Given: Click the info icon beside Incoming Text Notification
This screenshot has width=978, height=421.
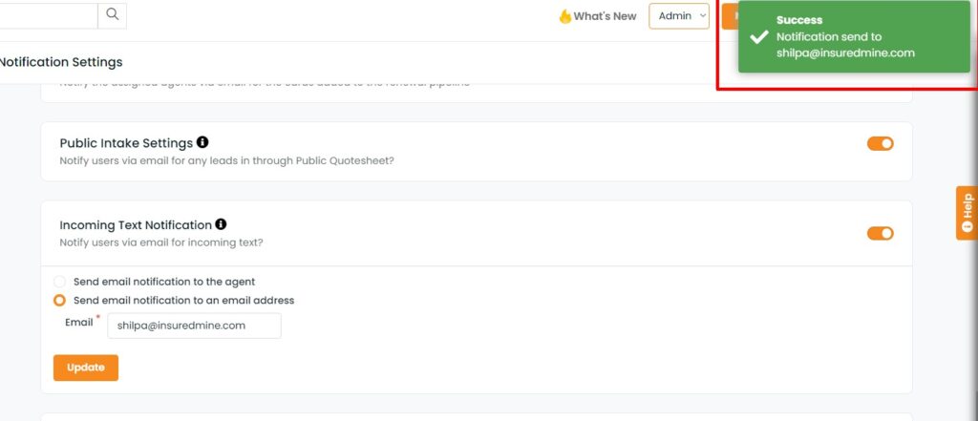Looking at the screenshot, I should [x=221, y=224].
